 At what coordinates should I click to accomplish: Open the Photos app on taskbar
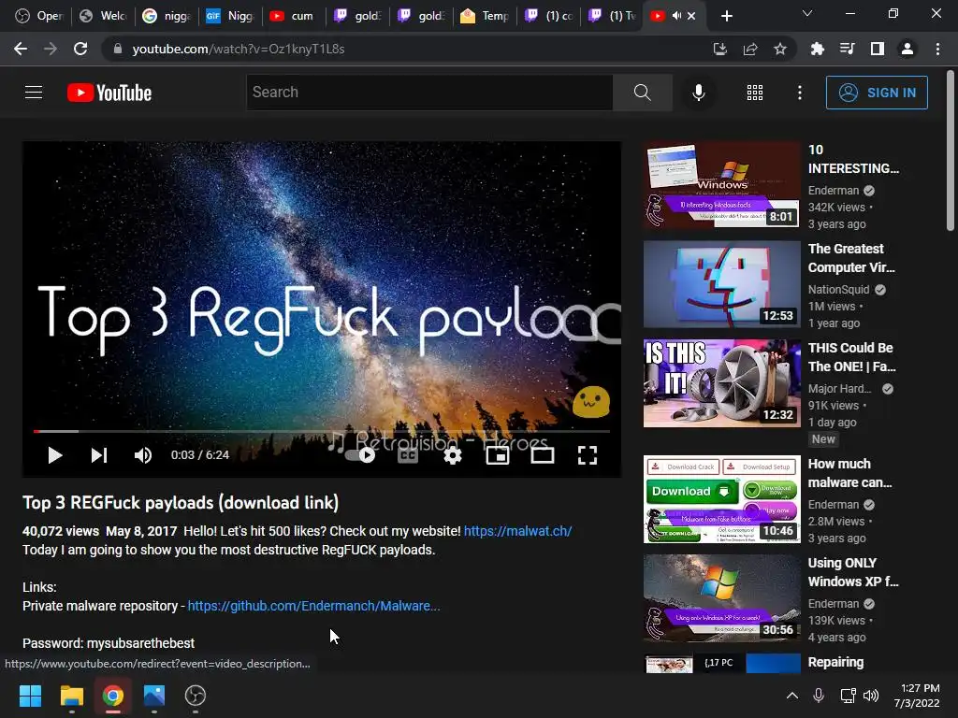[x=154, y=696]
